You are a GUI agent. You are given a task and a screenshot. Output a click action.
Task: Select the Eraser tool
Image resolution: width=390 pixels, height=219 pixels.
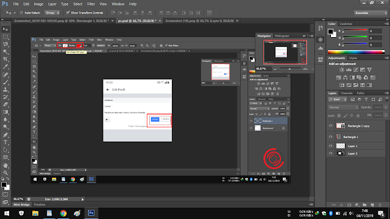tap(5, 105)
